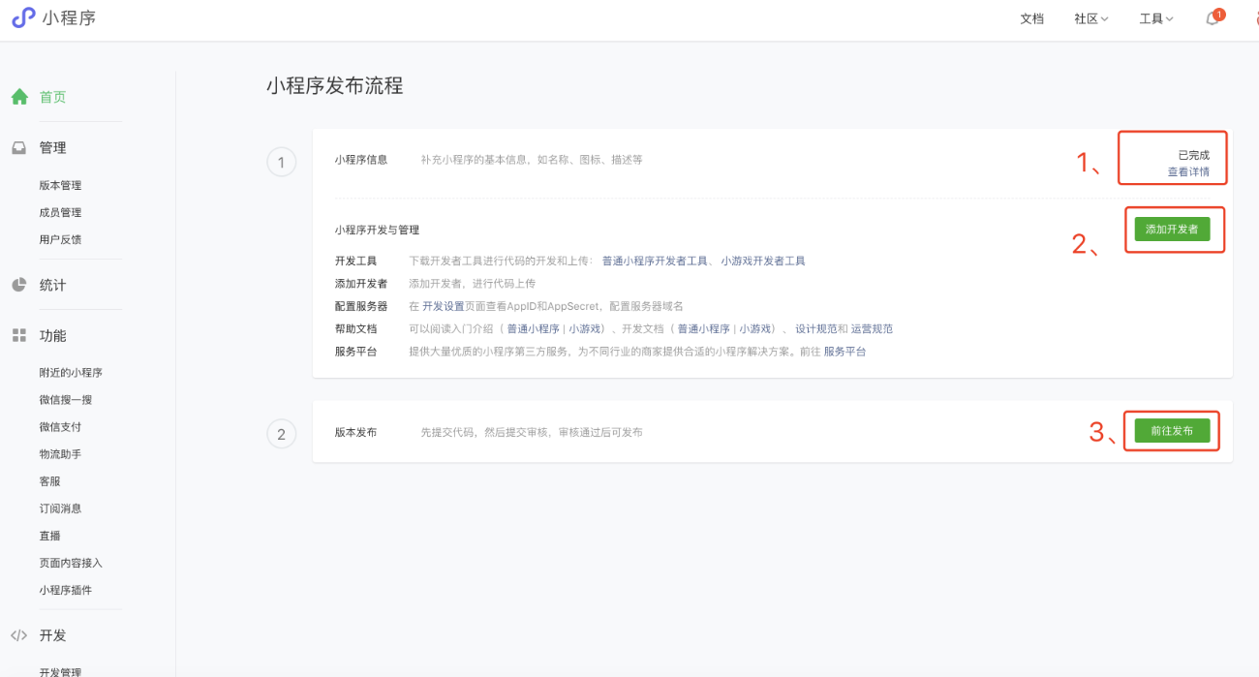Screen dimensions: 1259x677
Task: Open the notification bell icon
Action: pos(1212,18)
